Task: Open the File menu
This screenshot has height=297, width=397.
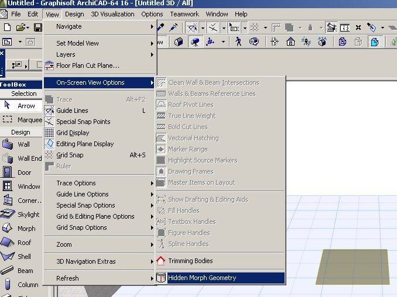Action: pyautogui.click(x=16, y=14)
